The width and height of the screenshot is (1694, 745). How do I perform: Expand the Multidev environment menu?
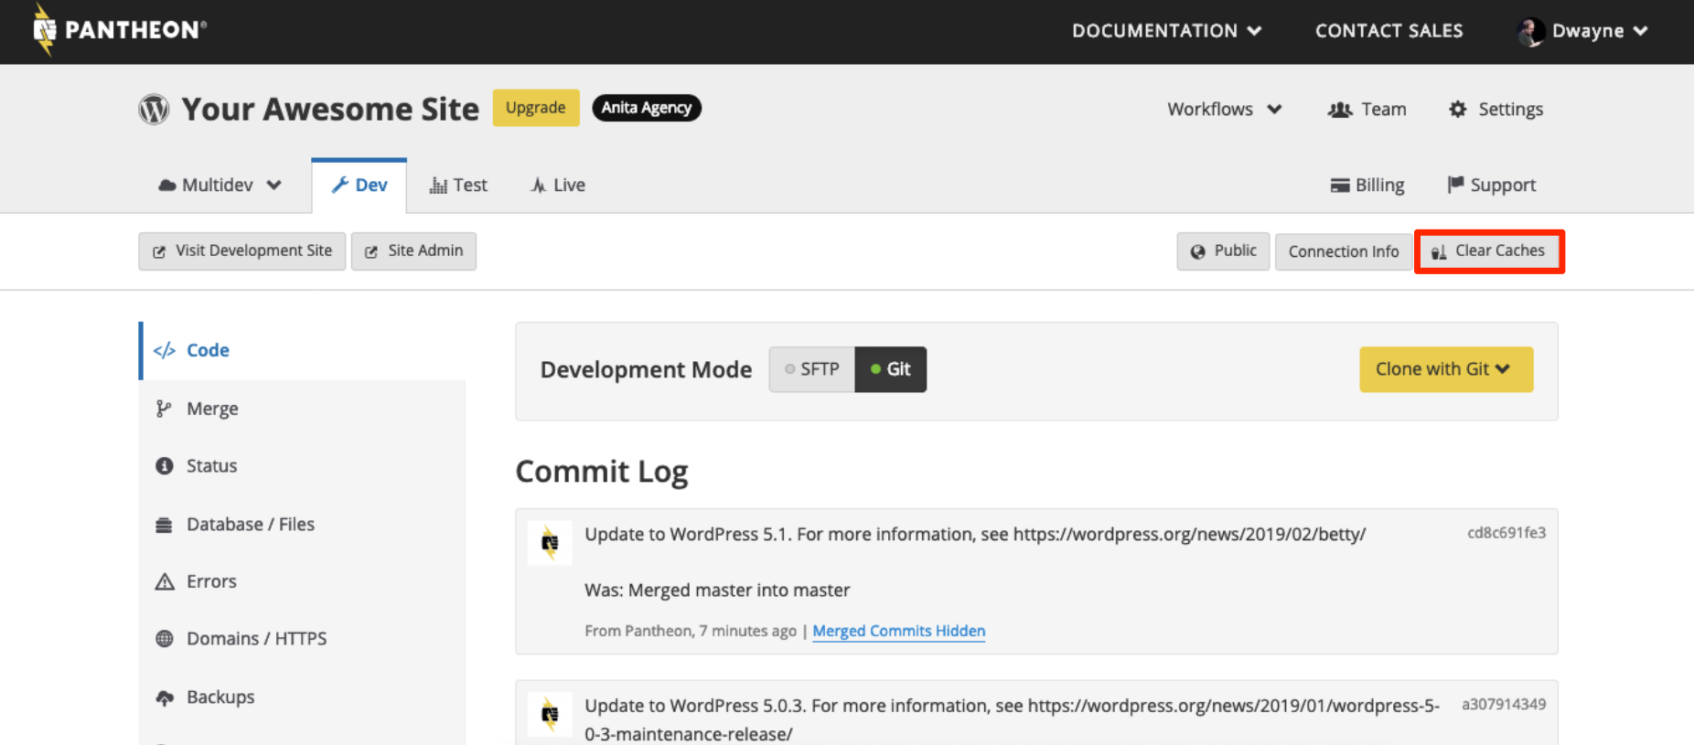click(x=220, y=186)
